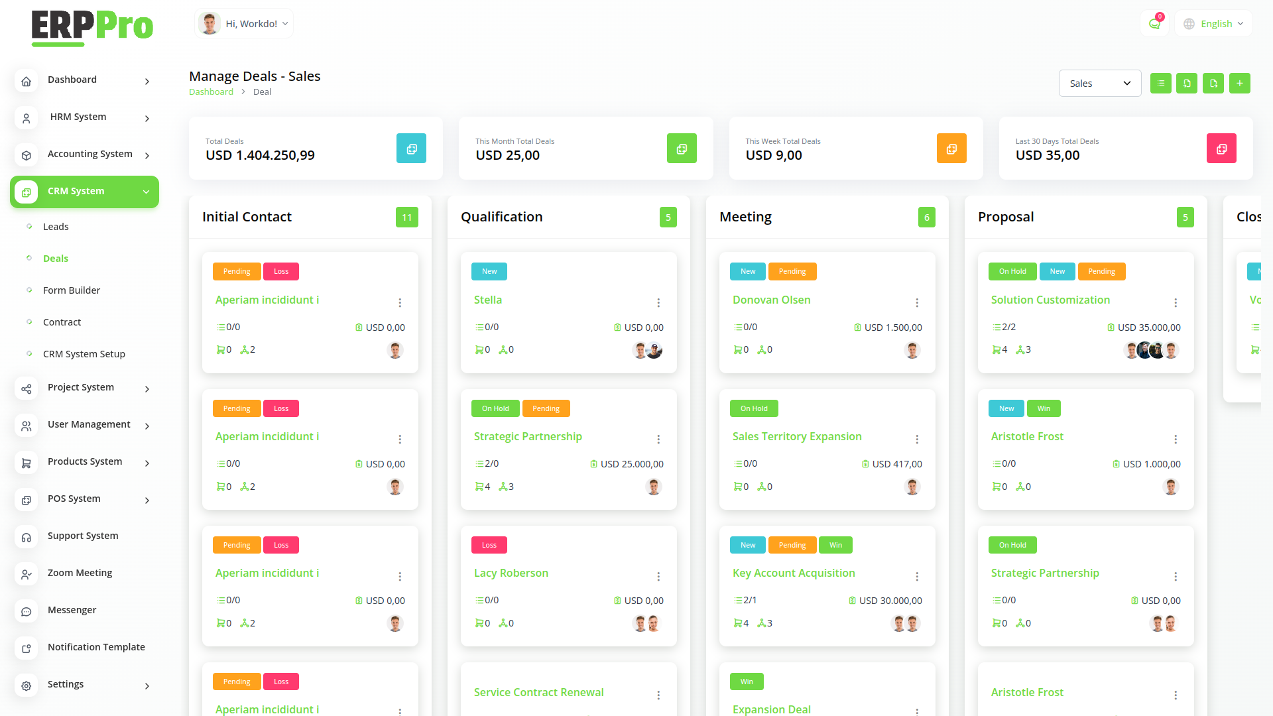Select the Win tag on Expansion Deal card
Screen dimensions: 1273x716
pos(747,682)
